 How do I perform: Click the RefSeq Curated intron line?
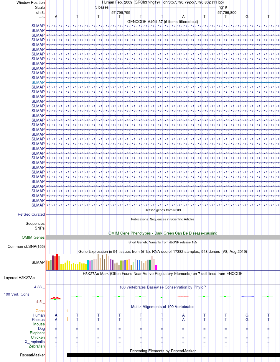tap(163, 214)
